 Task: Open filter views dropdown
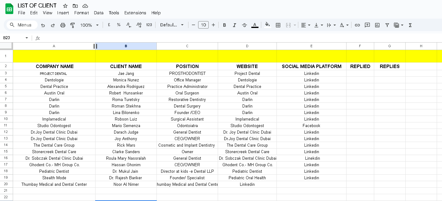(x=398, y=25)
